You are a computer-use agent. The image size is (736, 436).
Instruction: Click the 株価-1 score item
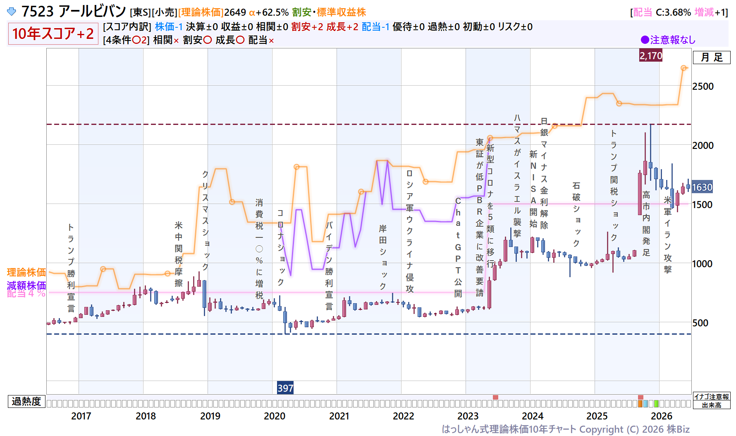coord(169,27)
